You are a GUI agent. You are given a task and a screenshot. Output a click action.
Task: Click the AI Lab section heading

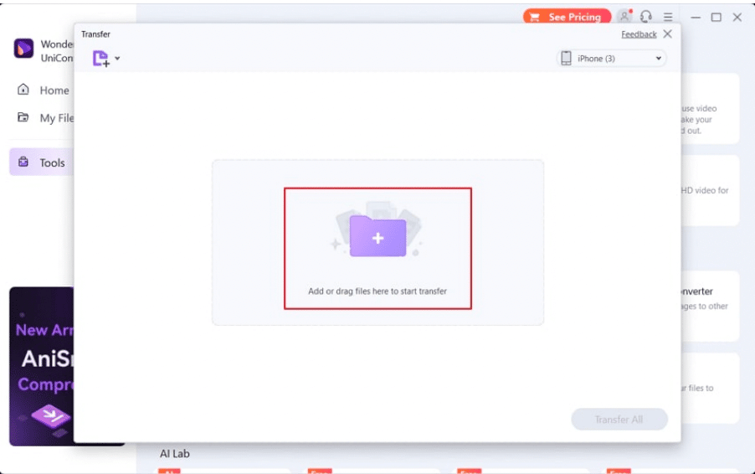click(174, 453)
